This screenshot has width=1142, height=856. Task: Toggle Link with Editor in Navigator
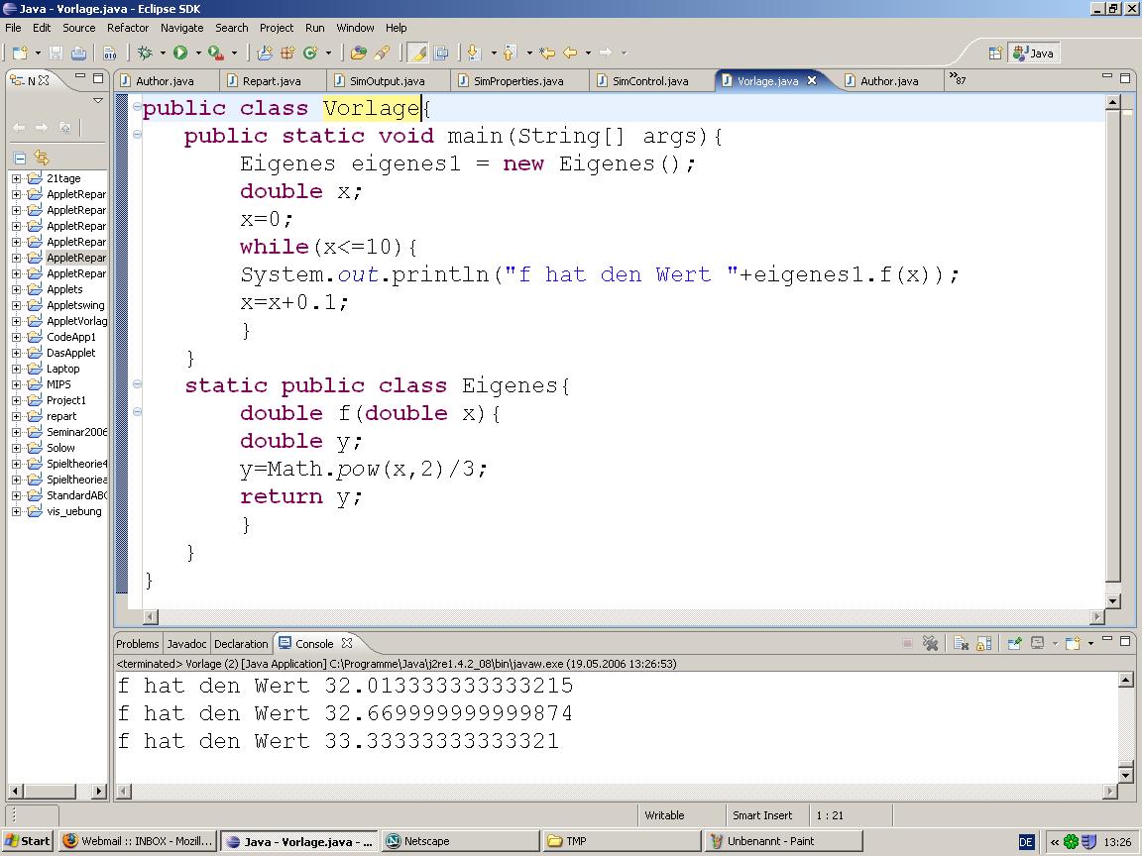pos(41,158)
